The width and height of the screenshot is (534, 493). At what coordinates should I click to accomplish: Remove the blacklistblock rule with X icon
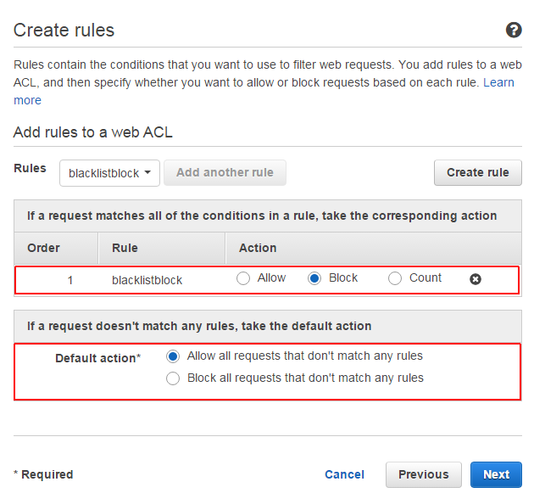coord(475,279)
